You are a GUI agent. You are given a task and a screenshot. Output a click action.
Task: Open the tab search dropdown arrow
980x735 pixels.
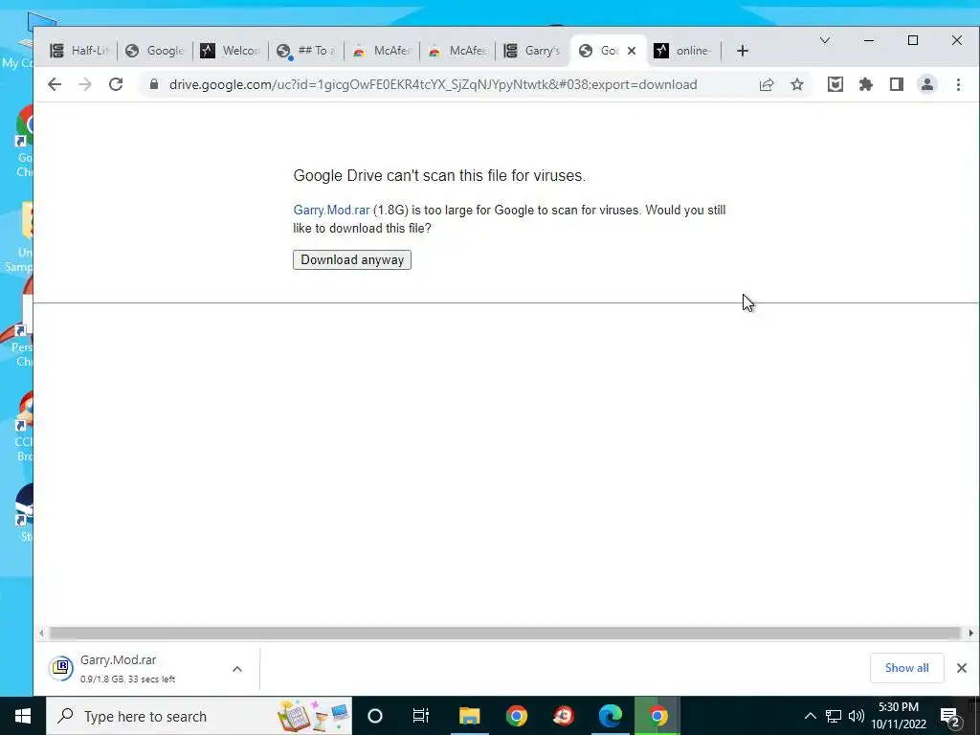pos(825,40)
